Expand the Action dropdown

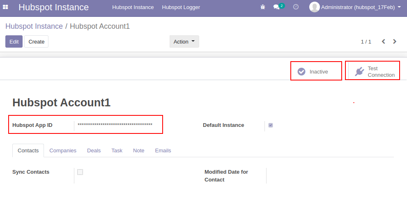[184, 41]
